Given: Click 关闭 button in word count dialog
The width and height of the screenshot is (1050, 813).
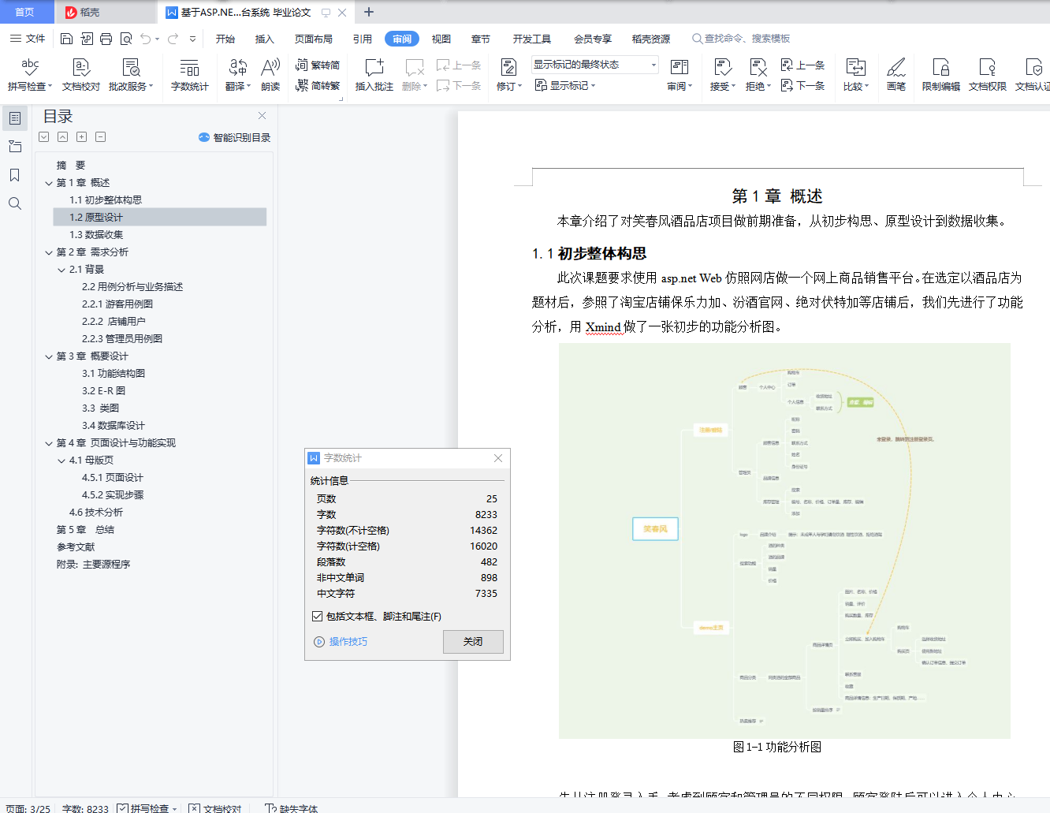Looking at the screenshot, I should (473, 642).
